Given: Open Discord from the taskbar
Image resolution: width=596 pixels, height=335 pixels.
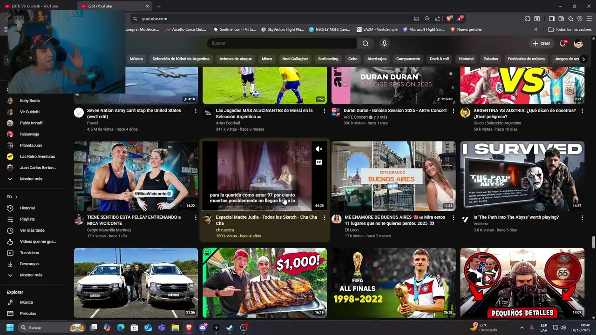Looking at the screenshot, I should pyautogui.click(x=203, y=328).
